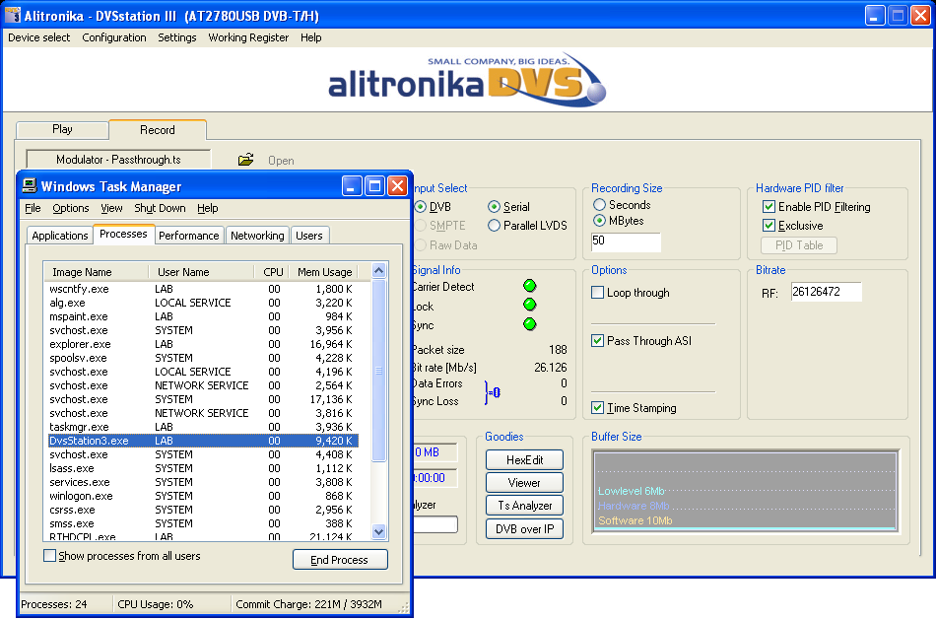
Task: Click Task Manager title bar icon
Action: coord(30,186)
